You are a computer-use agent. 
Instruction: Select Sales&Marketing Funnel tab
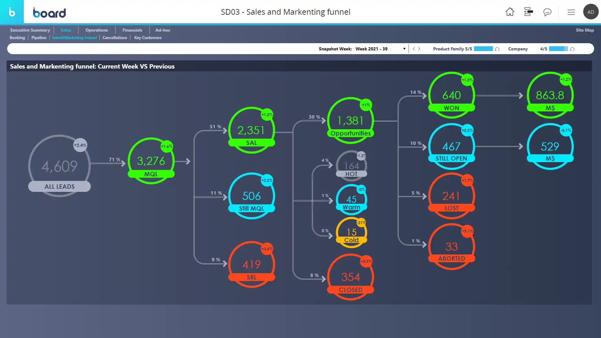click(x=74, y=38)
